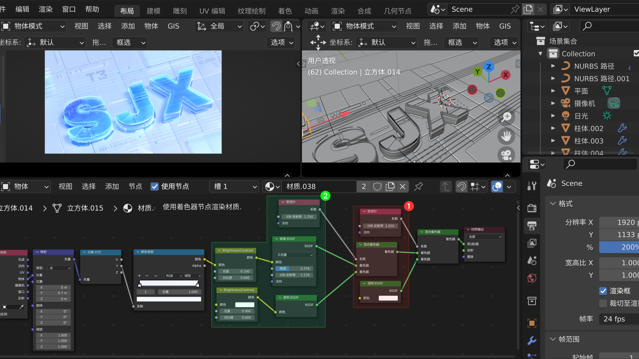Click the white color swatch on 透明 BSDF node
The width and height of the screenshot is (639, 359).
[x=388, y=298]
